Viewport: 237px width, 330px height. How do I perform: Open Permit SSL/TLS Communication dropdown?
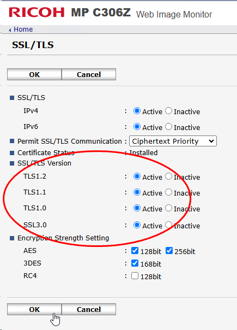point(173,141)
